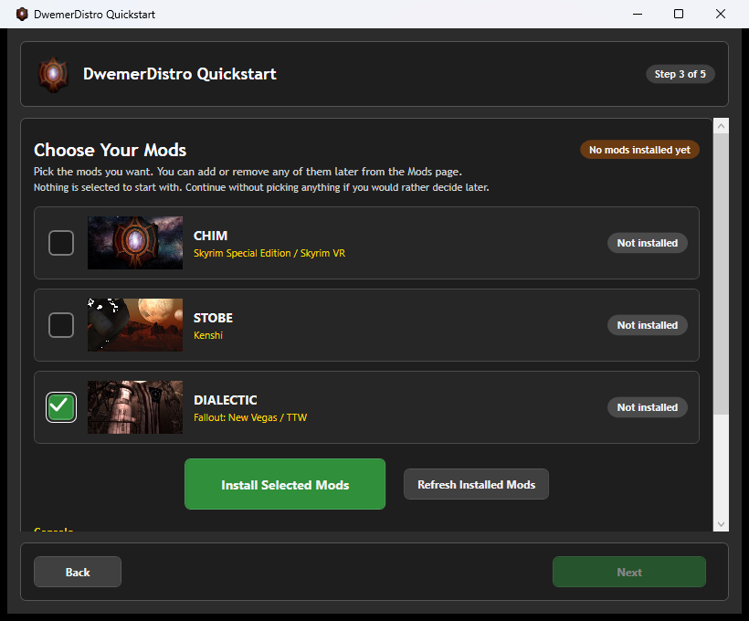Click the 'Choose Your Mods' heading
This screenshot has height=621, width=749.
(x=110, y=150)
